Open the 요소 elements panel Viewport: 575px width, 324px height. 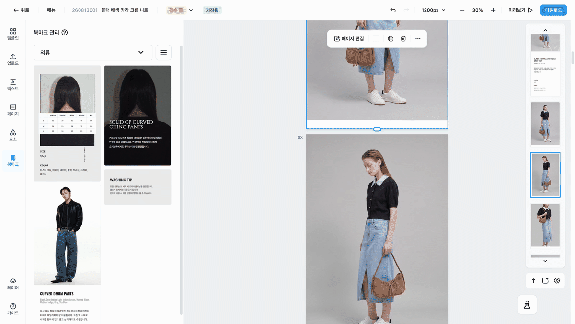[x=13, y=136]
